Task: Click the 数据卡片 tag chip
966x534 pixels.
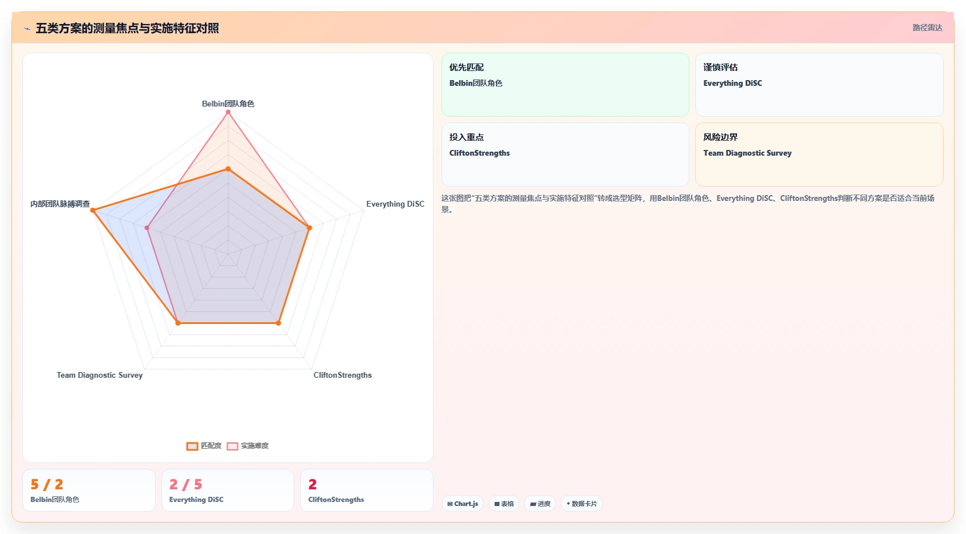Action: [x=581, y=504]
